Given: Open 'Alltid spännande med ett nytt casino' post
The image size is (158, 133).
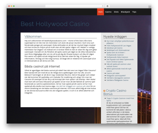Looking at the screenshot, I should click(x=119, y=70).
